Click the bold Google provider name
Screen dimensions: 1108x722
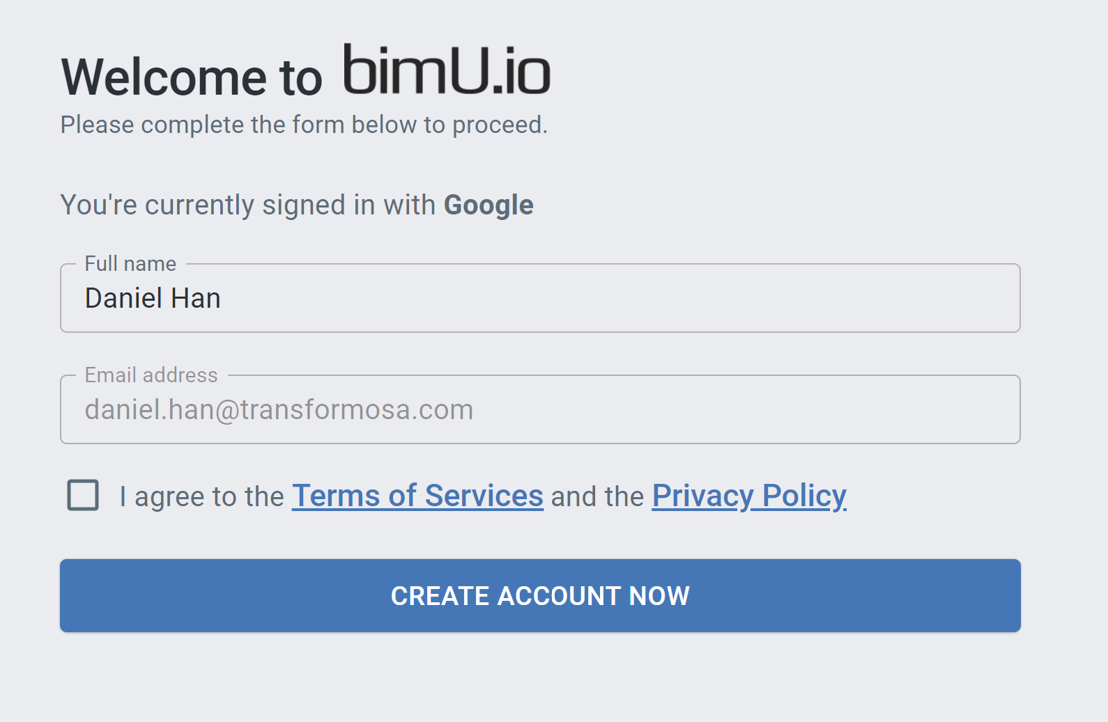pos(488,205)
